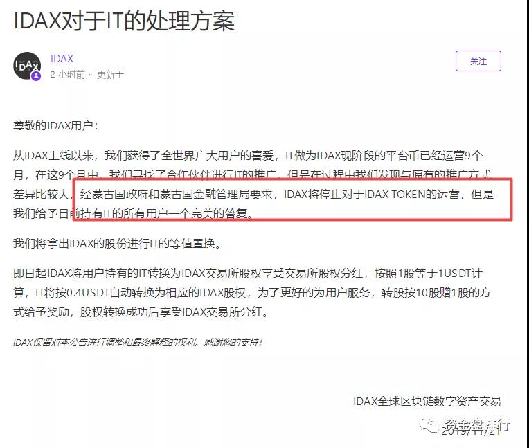Image resolution: width=529 pixels, height=448 pixels.
Task: Click the headline 'IDAX对于IT的处理方案'
Action: click(x=124, y=21)
